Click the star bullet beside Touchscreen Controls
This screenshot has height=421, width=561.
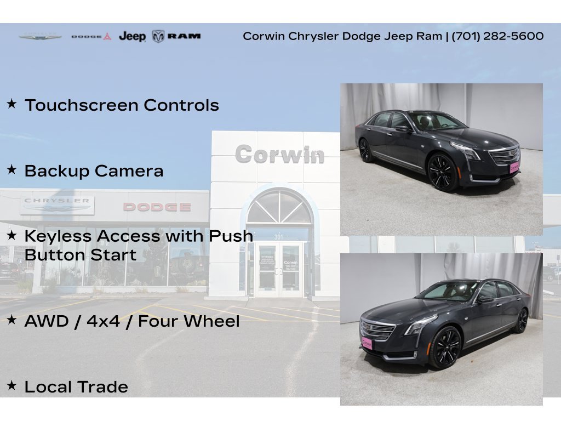tap(12, 104)
